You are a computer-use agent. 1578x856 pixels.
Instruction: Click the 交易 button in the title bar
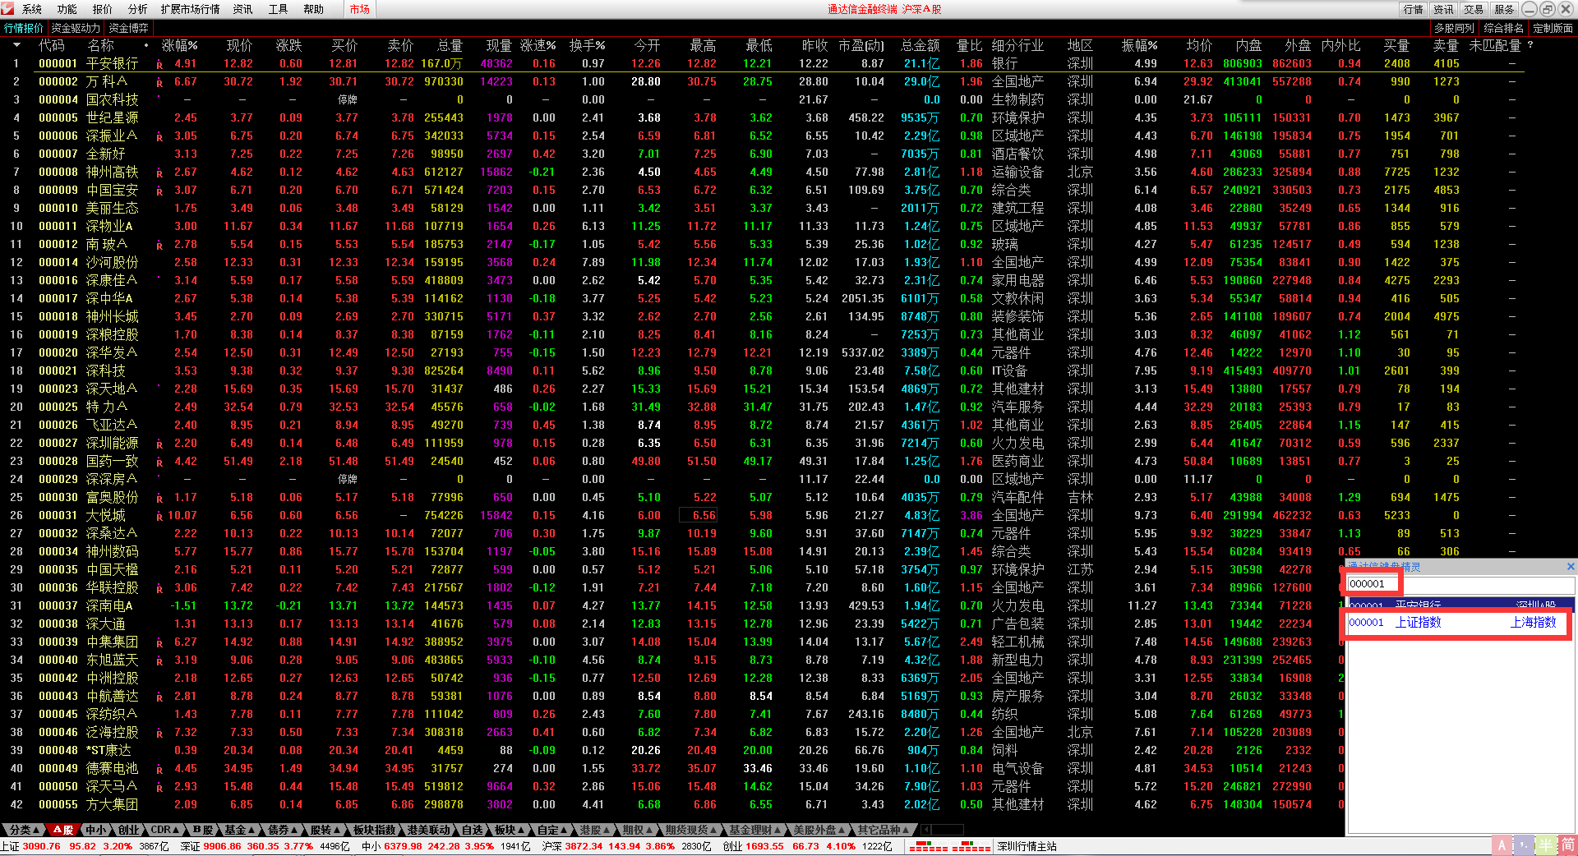tap(1474, 9)
